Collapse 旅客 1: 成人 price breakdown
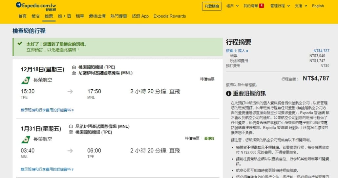The width and height of the screenshot is (338, 178). point(237,51)
